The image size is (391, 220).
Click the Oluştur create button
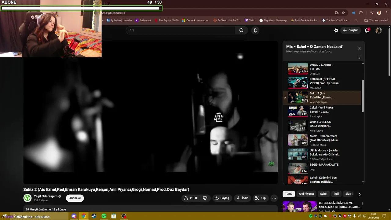[350, 30]
